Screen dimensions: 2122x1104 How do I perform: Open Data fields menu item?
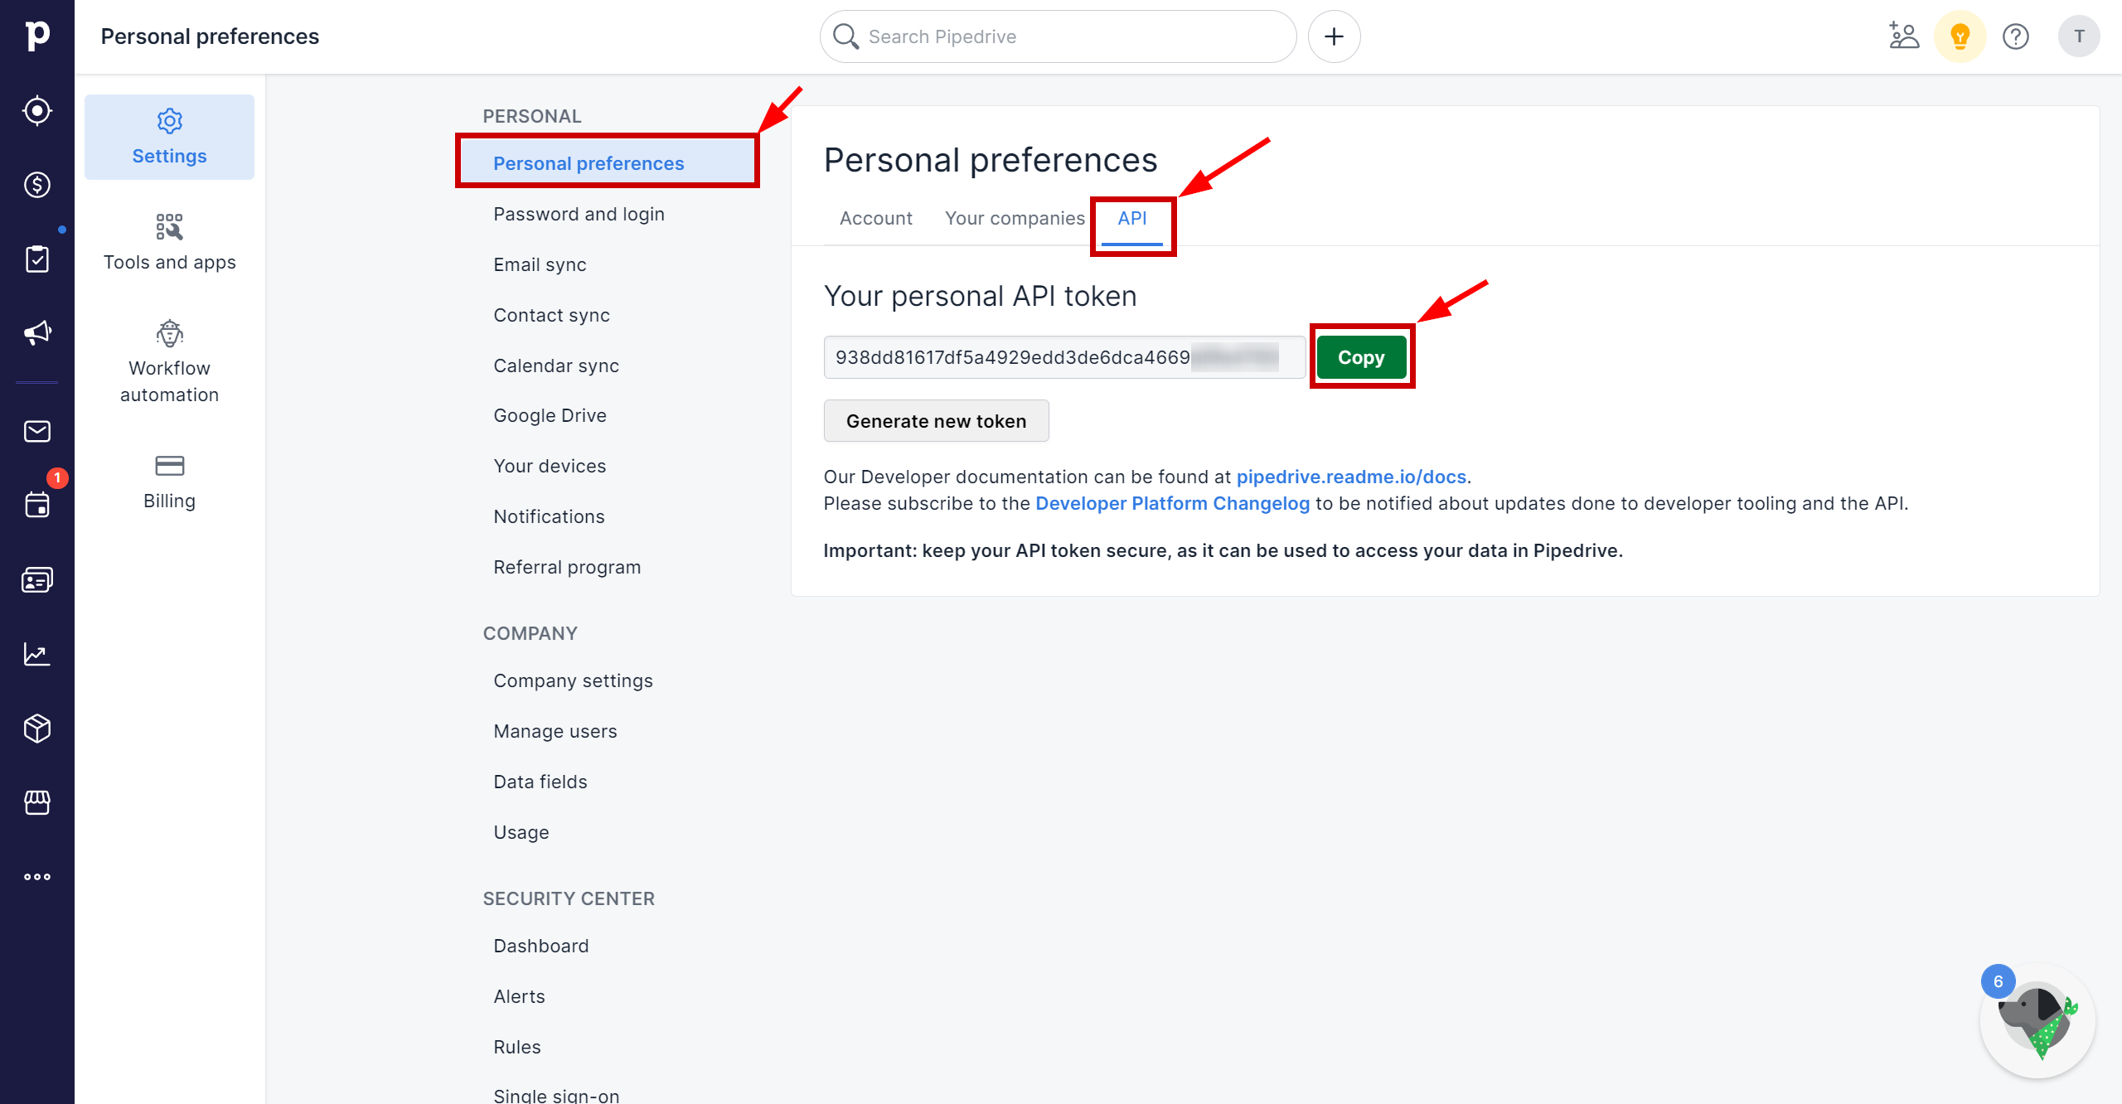tap(540, 782)
